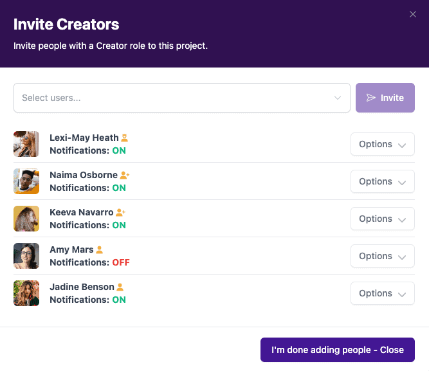Click Amy Mars's avatar photo
Viewport: 429px width, 371px height.
click(x=26, y=256)
